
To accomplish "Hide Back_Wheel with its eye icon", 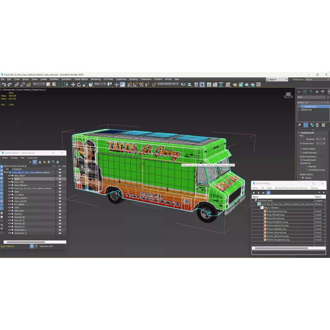I will tap(9, 175).
